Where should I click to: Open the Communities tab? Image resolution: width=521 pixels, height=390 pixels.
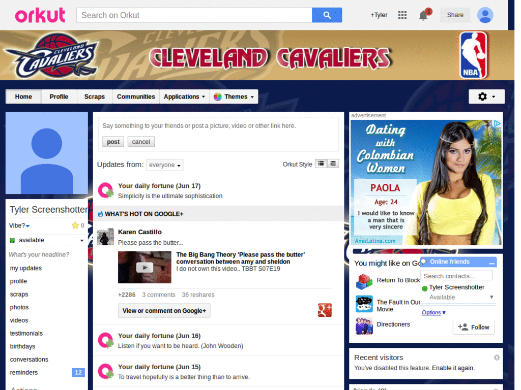tap(136, 97)
